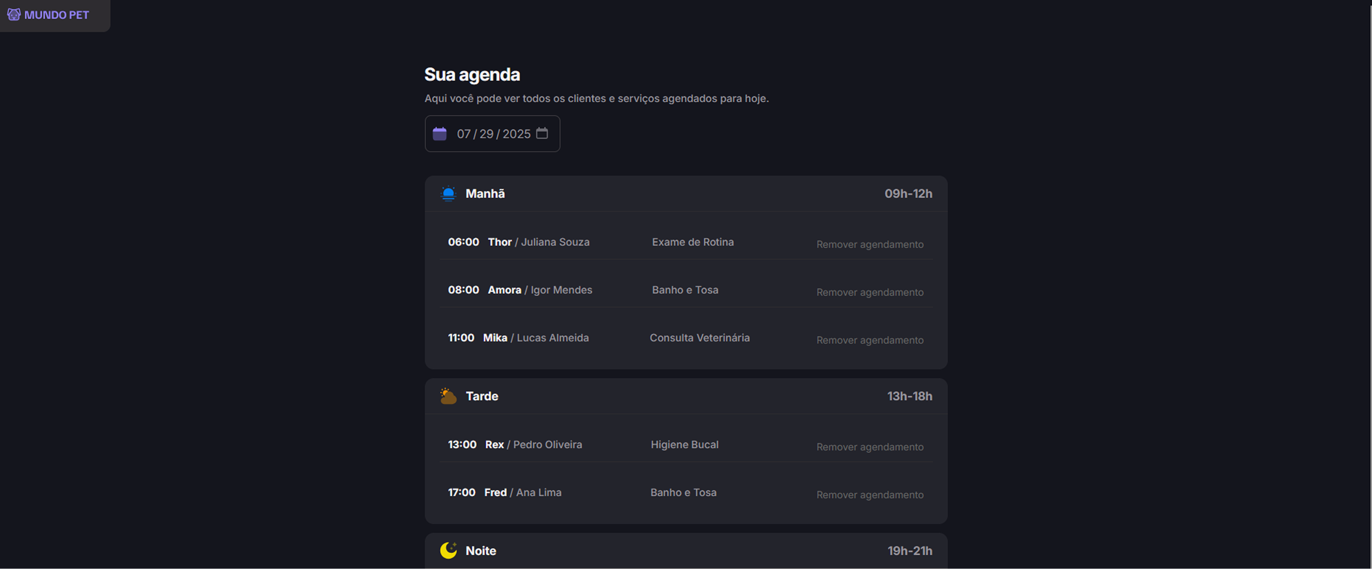Remove Fred's 17:00 appointment
The image size is (1372, 569).
click(870, 494)
